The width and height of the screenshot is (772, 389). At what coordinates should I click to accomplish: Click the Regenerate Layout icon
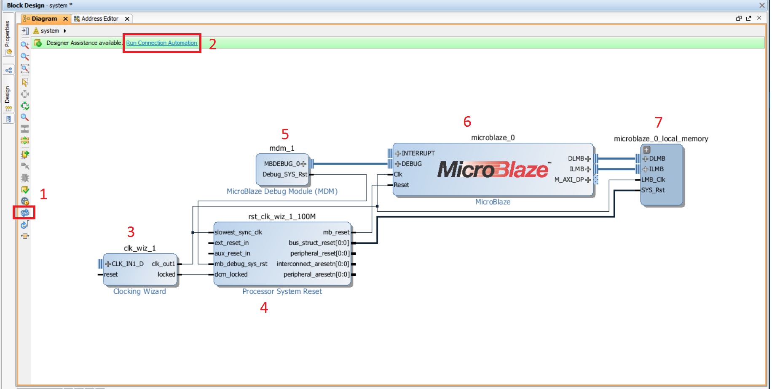pos(25,213)
